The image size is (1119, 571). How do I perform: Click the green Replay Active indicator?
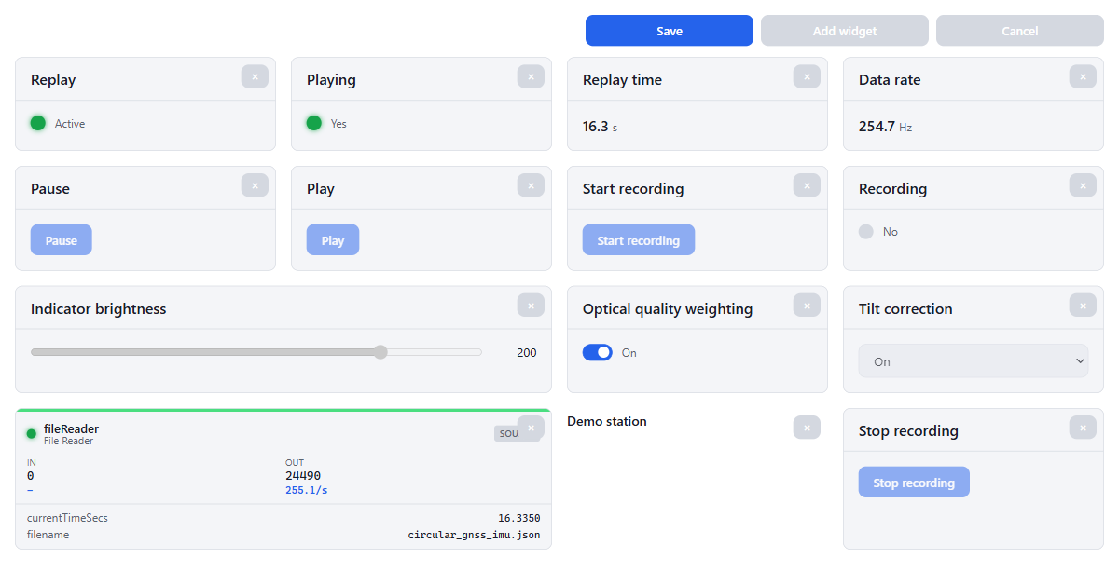38,123
